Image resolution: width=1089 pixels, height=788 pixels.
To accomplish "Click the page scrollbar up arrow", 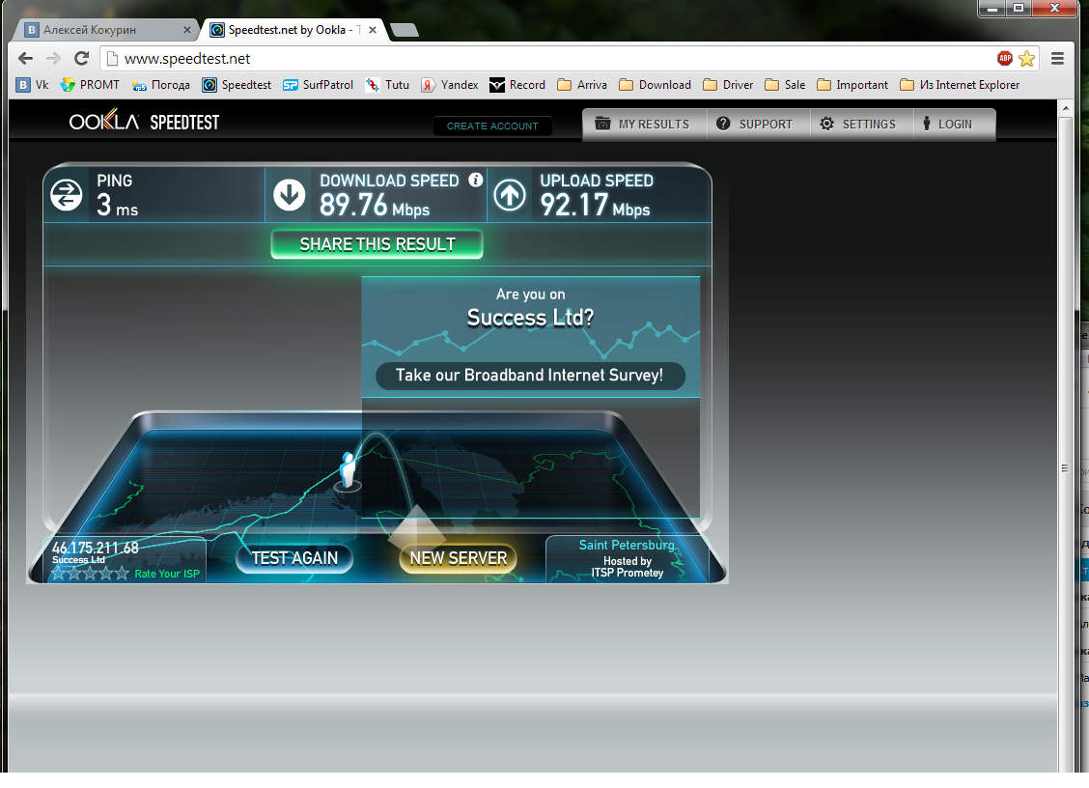I will coord(1066,108).
